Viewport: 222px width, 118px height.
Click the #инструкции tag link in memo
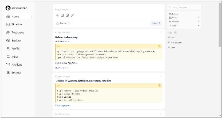click(x=62, y=105)
